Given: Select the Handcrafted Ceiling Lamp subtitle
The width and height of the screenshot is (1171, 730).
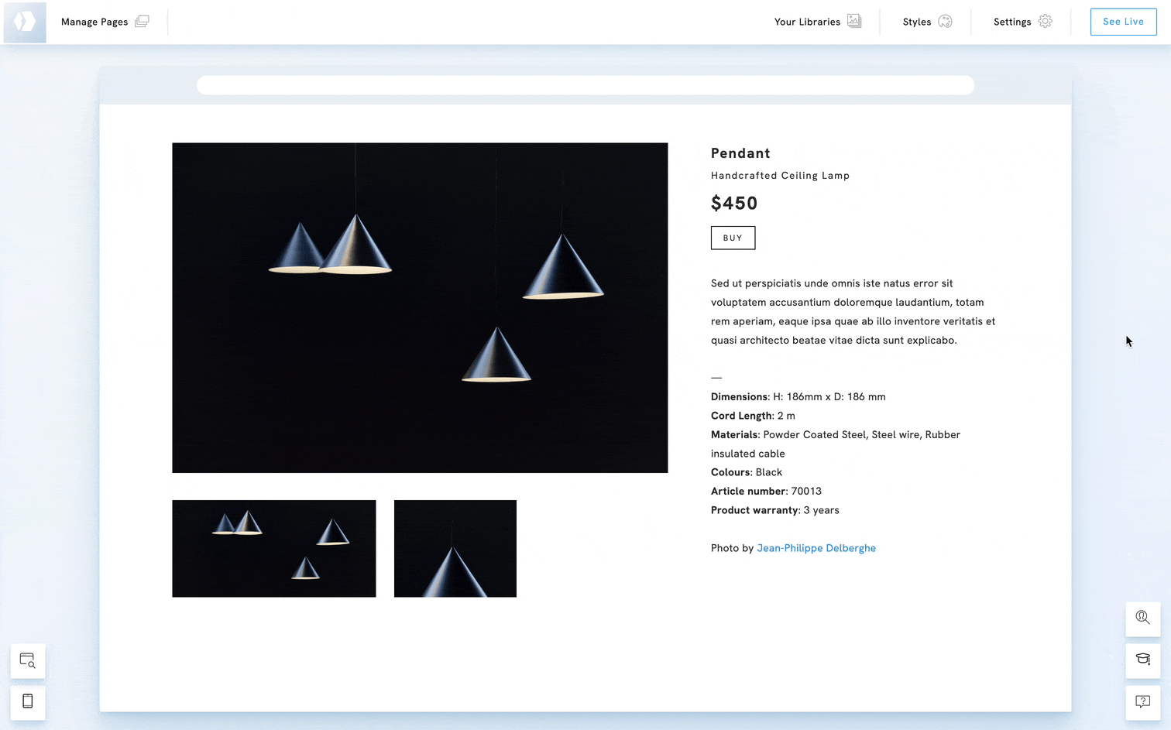Looking at the screenshot, I should pos(780,176).
